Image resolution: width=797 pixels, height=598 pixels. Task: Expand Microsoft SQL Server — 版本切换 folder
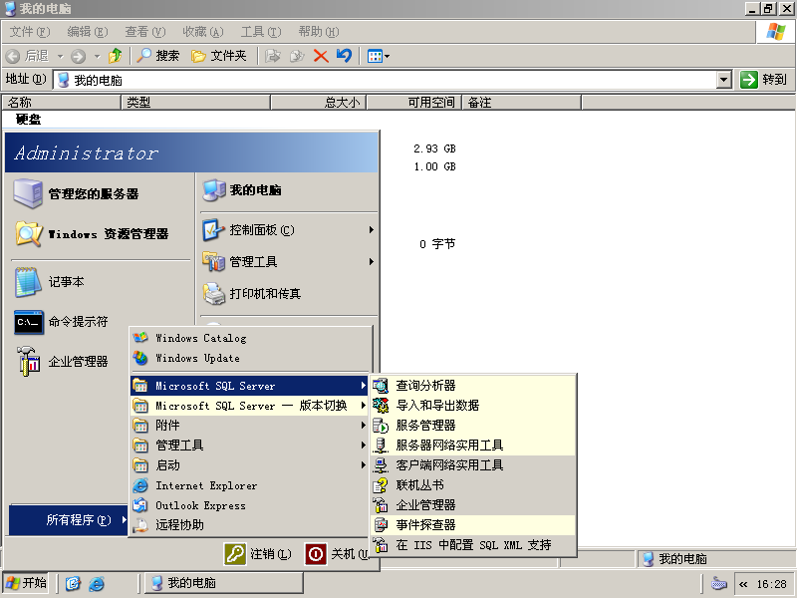[x=250, y=406]
